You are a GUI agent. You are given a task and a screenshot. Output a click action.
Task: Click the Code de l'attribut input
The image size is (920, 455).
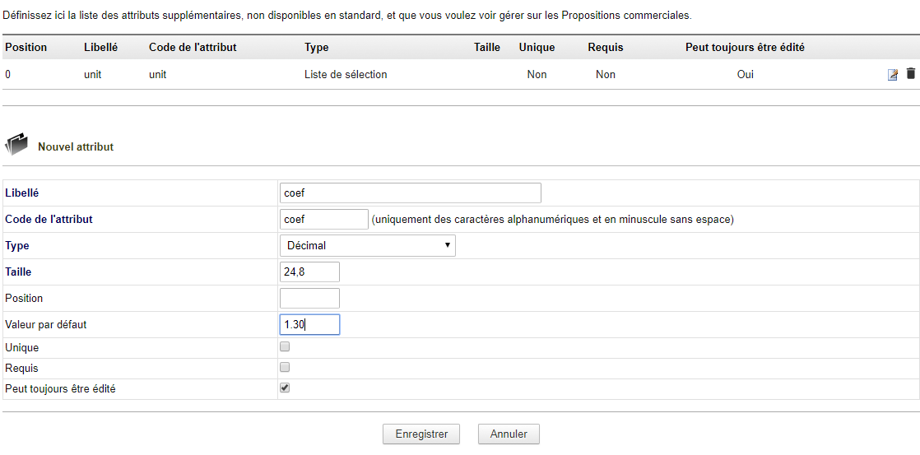point(324,220)
